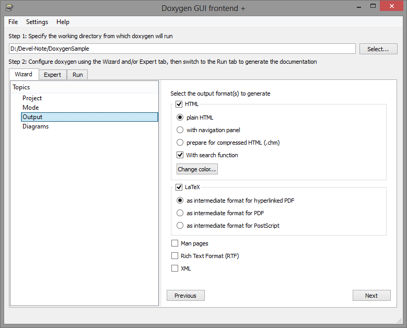Select the plain HTML radio option
407x328 pixels.
[180, 118]
